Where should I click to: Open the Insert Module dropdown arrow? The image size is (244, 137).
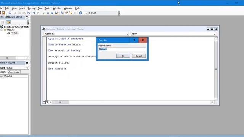coord(7,13)
